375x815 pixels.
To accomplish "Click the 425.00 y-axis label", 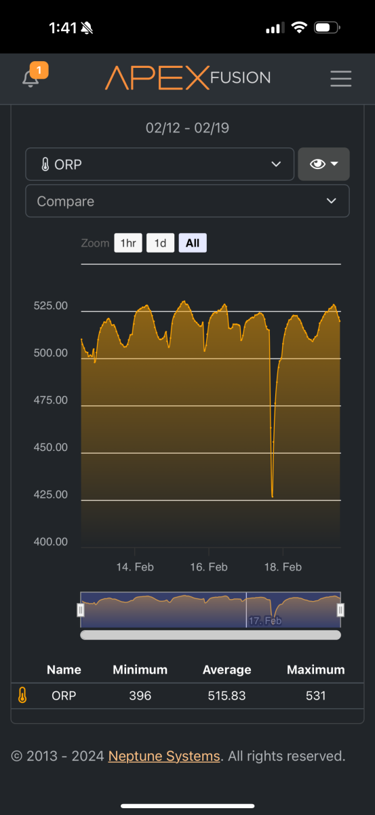I will (x=51, y=494).
